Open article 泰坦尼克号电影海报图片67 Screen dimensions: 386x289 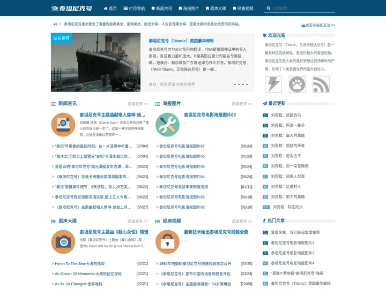tap(182, 146)
